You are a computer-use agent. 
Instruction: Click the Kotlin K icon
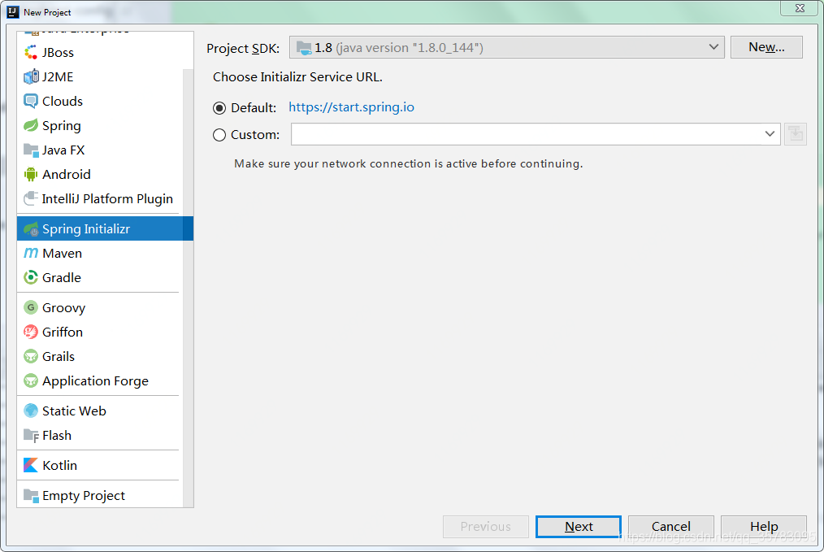pos(31,465)
